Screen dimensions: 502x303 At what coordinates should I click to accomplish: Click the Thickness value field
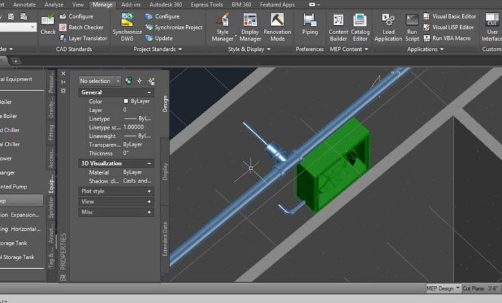click(x=138, y=153)
